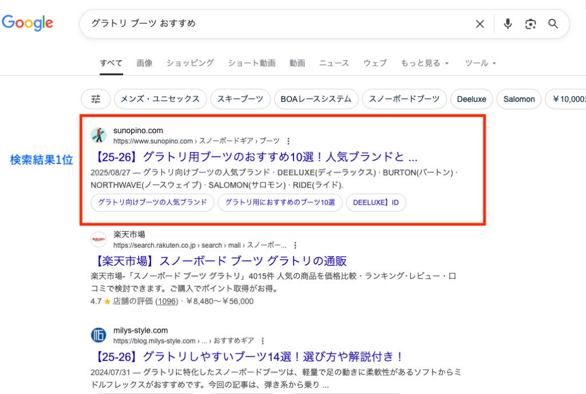Switch to the ショッピング tab
This screenshot has height=394, width=586.
pyautogui.click(x=190, y=63)
